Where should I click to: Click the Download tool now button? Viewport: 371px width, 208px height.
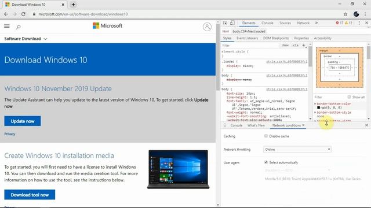pyautogui.click(x=30, y=195)
